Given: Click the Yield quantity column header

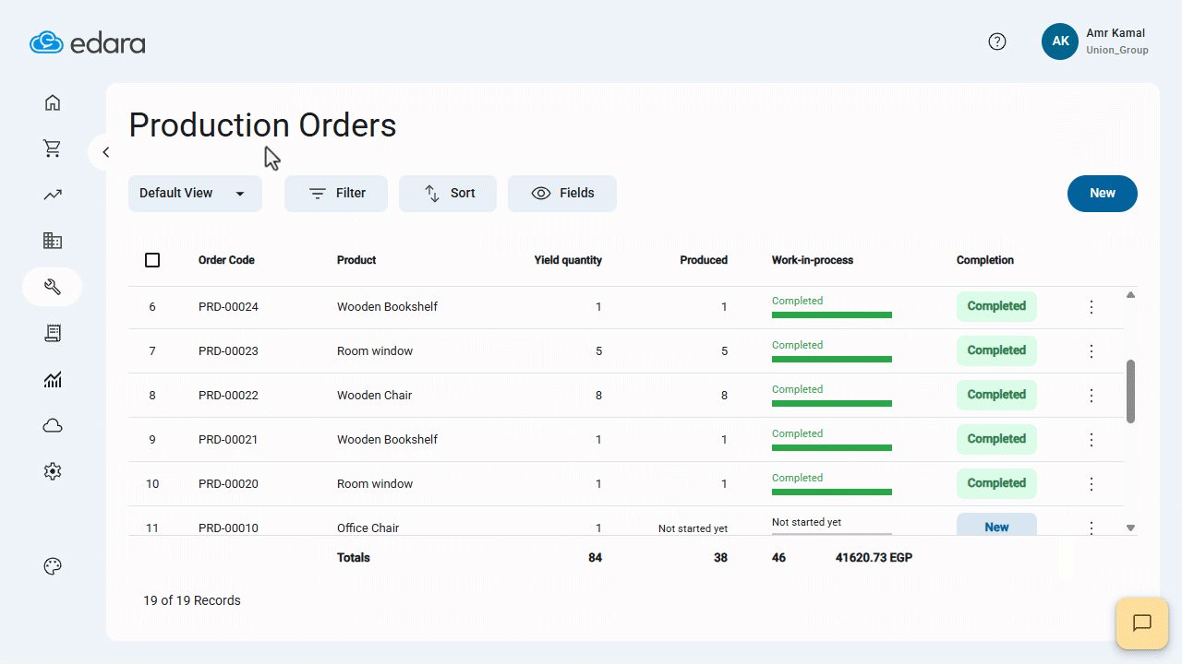Looking at the screenshot, I should 568,260.
